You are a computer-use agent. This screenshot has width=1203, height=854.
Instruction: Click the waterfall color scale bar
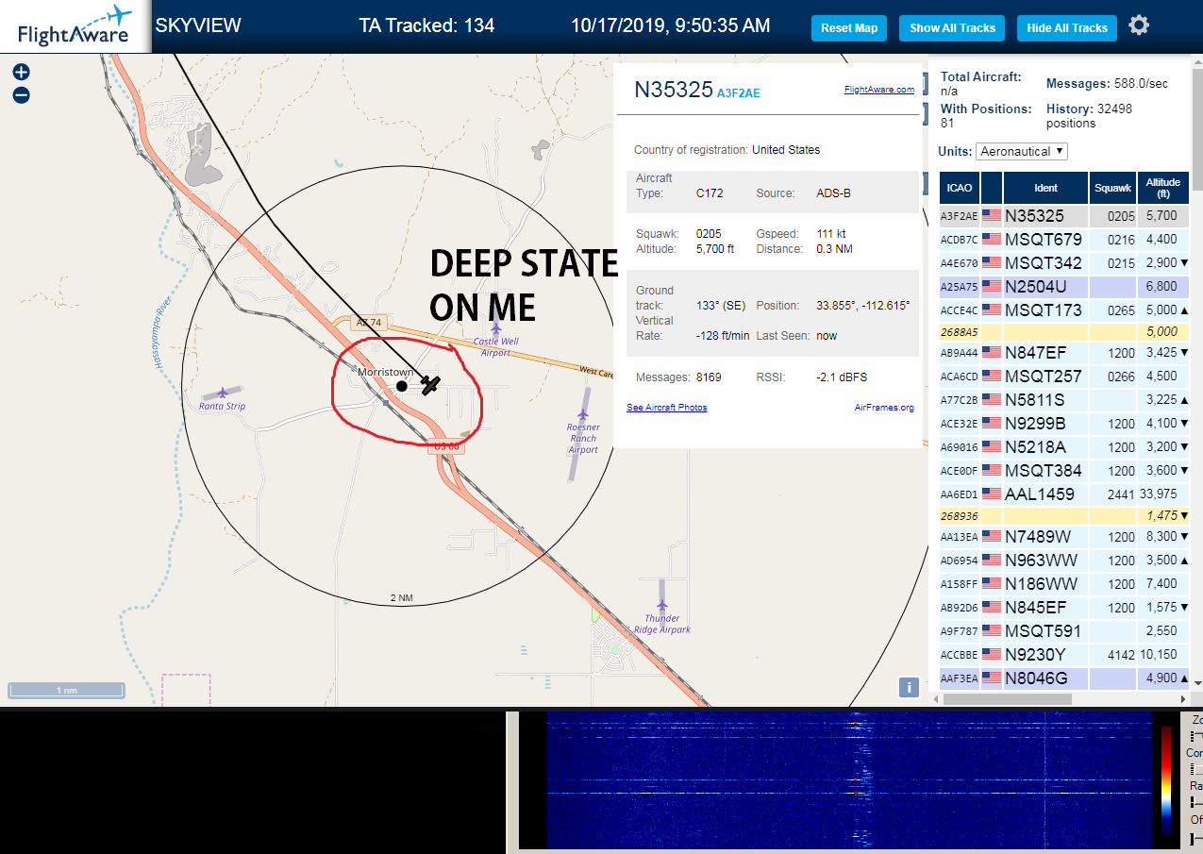[1167, 779]
